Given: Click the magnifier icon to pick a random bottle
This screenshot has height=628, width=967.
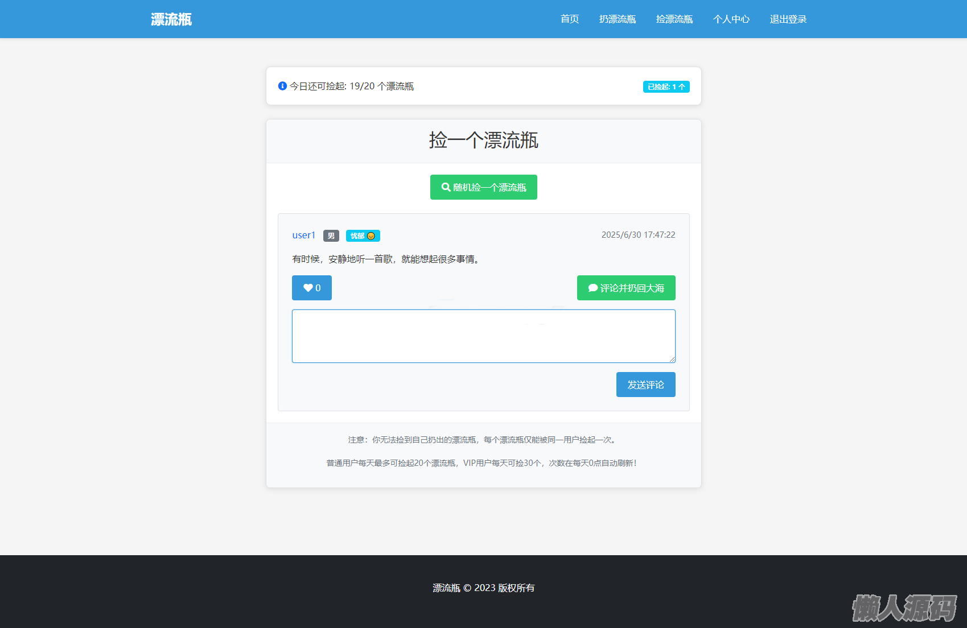Looking at the screenshot, I should [446, 187].
